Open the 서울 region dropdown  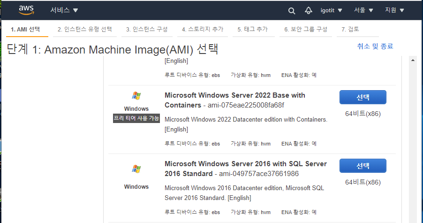pyautogui.click(x=363, y=10)
